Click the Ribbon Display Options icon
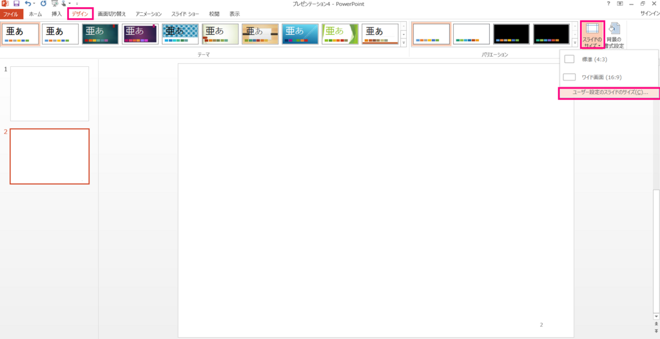This screenshot has height=339, width=660. coord(619,4)
